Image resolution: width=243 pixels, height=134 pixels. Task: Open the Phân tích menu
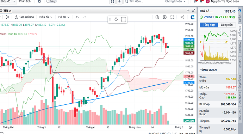pos(25,1)
